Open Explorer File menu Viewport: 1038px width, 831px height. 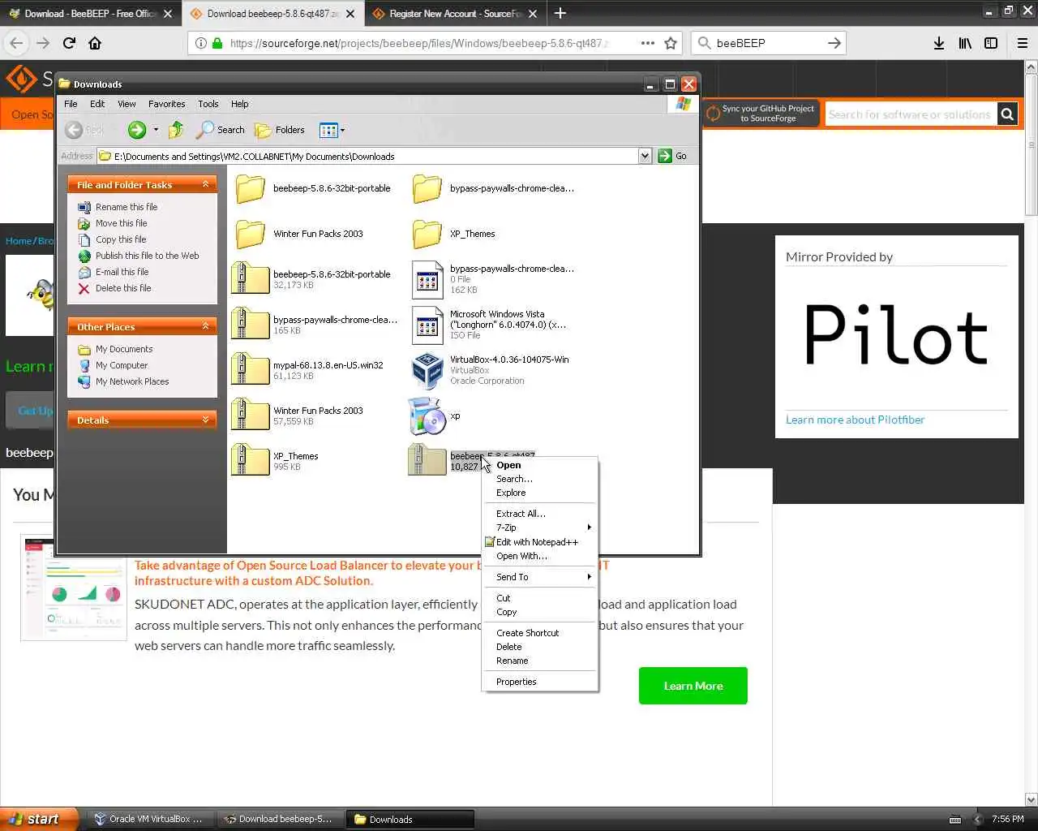(x=71, y=104)
